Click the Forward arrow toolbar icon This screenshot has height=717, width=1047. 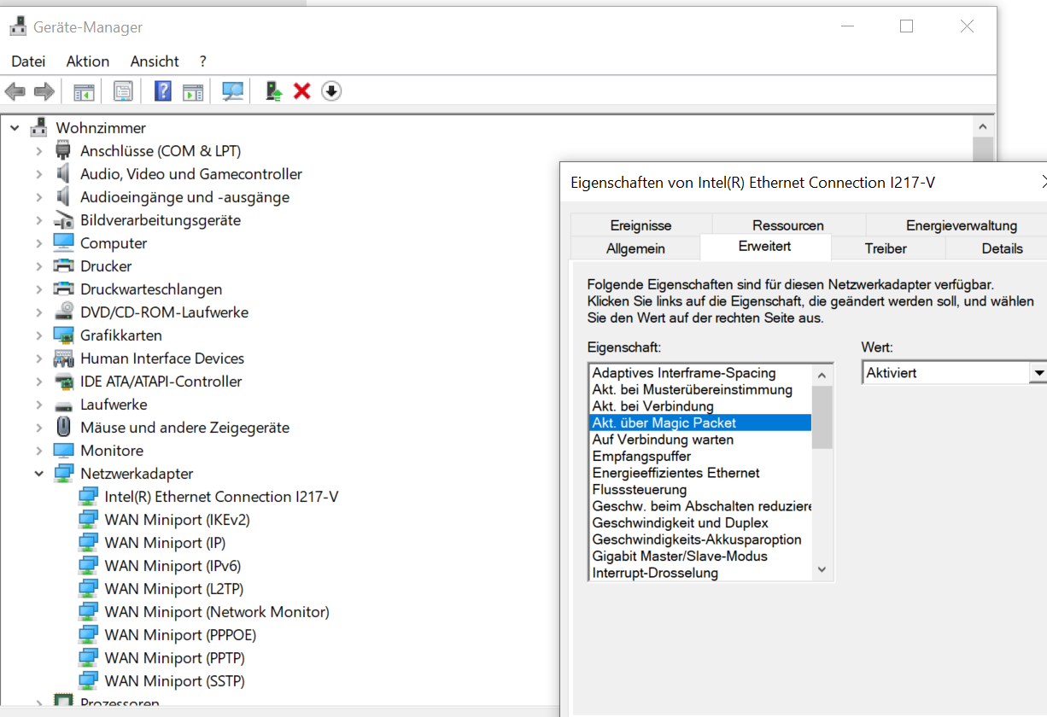(x=44, y=91)
